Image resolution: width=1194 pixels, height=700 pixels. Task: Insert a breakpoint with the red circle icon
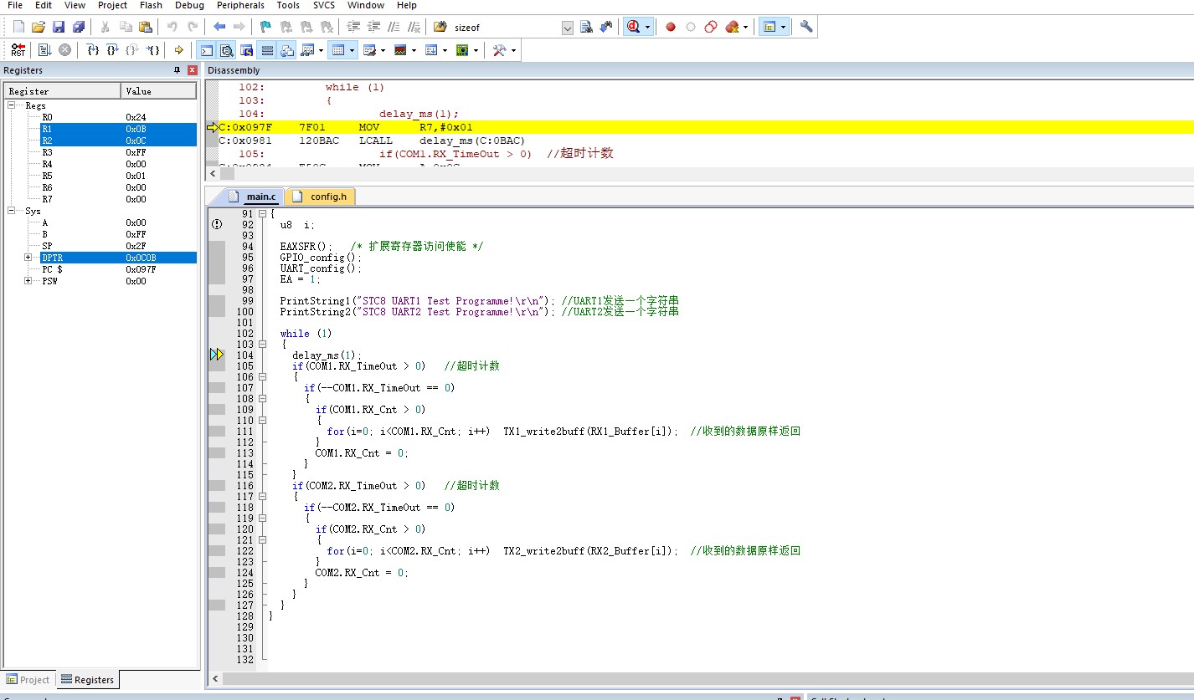pos(671,27)
